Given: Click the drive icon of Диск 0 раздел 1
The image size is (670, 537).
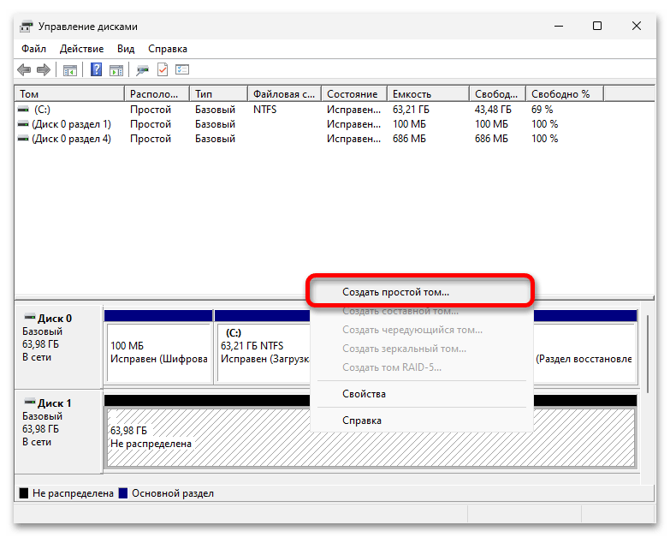Looking at the screenshot, I should [23, 124].
